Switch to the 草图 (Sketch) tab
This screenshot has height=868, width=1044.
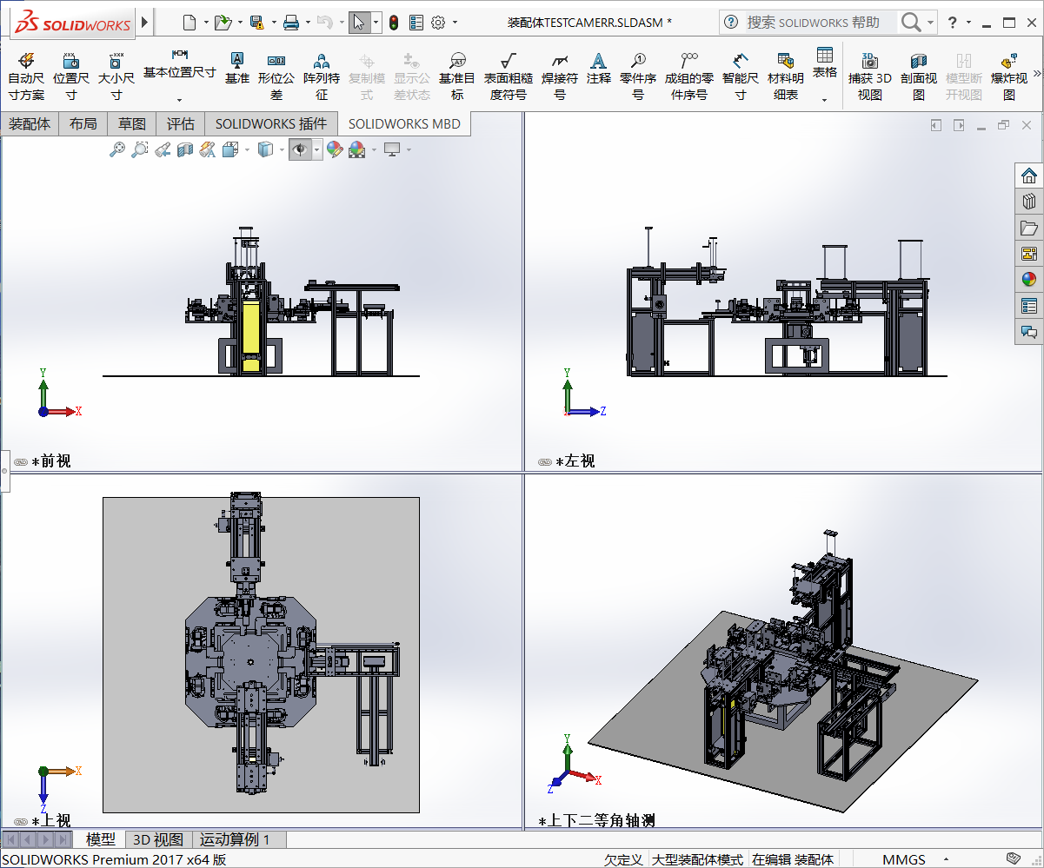point(132,124)
